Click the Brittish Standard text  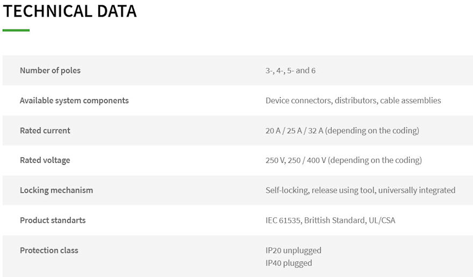tap(331, 220)
